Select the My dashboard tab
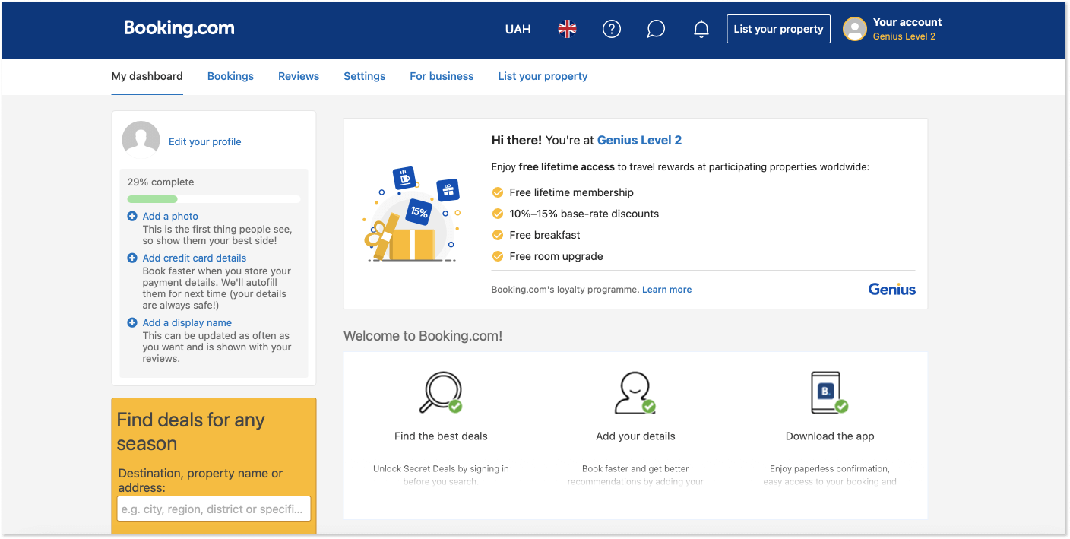The width and height of the screenshot is (1070, 539). tap(147, 76)
